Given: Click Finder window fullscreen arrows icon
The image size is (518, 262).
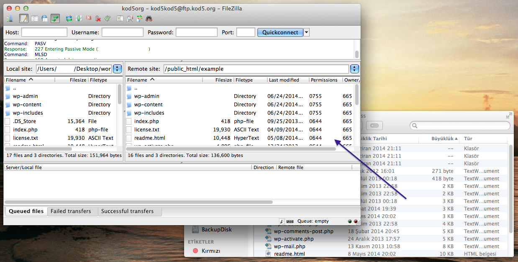Looking at the screenshot, I should [509, 116].
